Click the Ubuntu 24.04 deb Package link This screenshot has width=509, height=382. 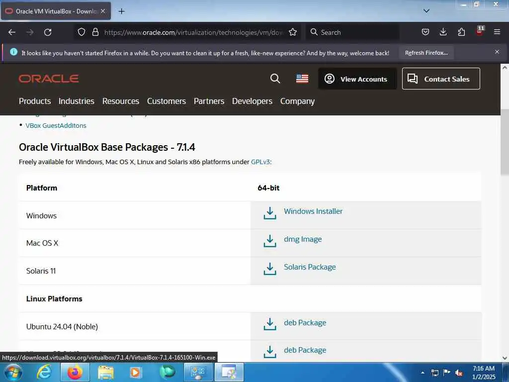[x=305, y=322]
